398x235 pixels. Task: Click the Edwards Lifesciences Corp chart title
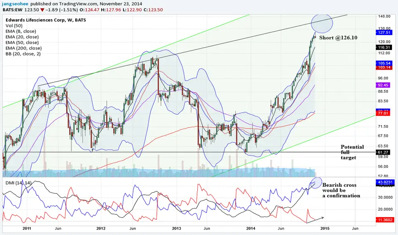[46, 20]
